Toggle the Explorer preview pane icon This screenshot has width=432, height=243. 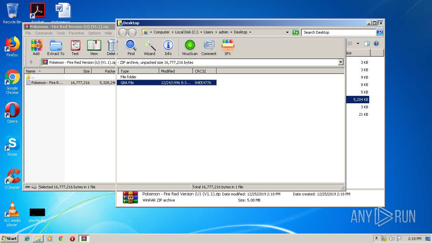pyautogui.click(x=367, y=44)
